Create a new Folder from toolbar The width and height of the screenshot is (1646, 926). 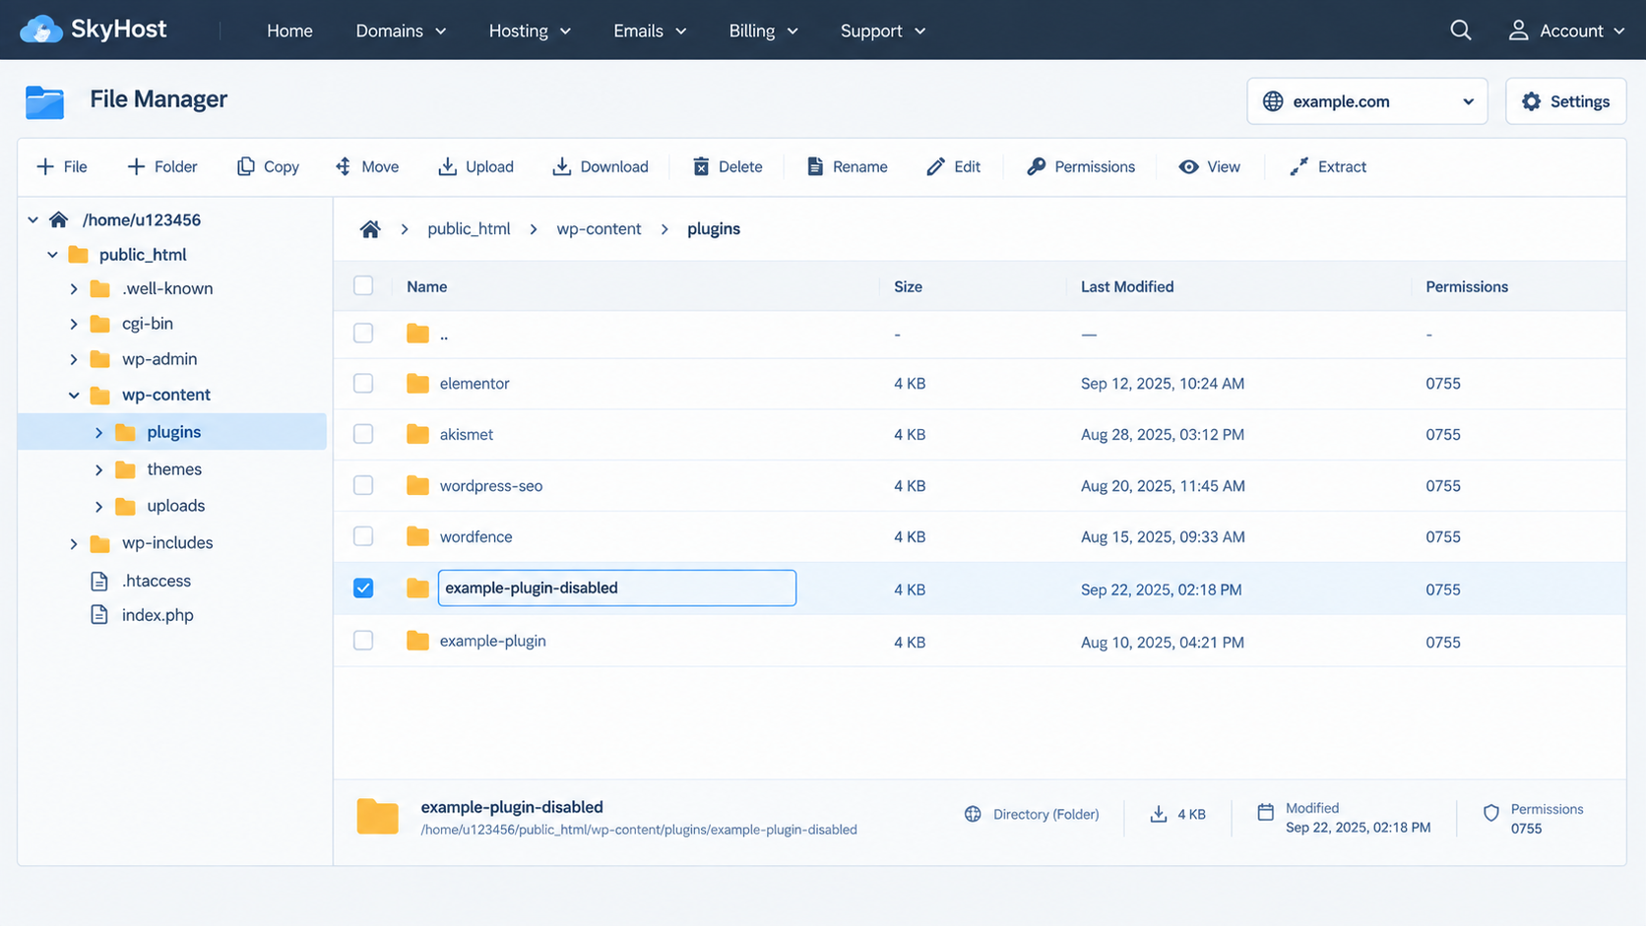click(162, 166)
